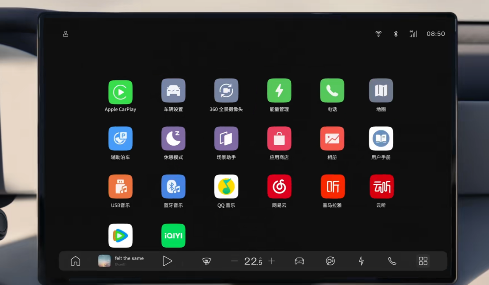Play the current track
Image resolution: width=489 pixels, height=285 pixels.
(x=167, y=261)
